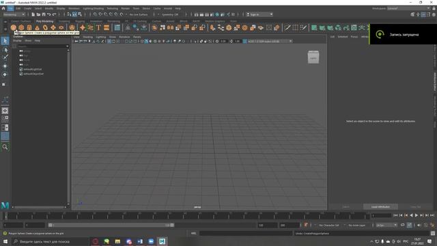Open the Workspace dropdown

(408, 9)
